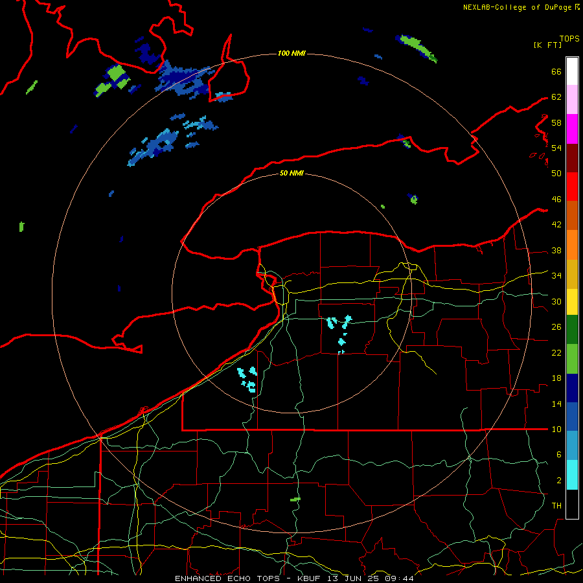Select the yellow legend swatch
This screenshot has height=583, width=583.
(x=572, y=302)
